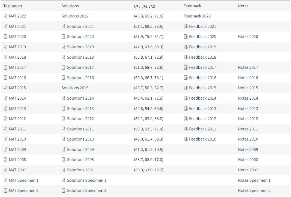Open the MAT 2019 test paper link
The height and width of the screenshot is (197, 291).
pos(17,47)
